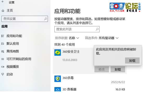This screenshot has width=143, height=93.
Task: Click the 应用和功能 sidebar list icon
Action: tap(3, 36)
